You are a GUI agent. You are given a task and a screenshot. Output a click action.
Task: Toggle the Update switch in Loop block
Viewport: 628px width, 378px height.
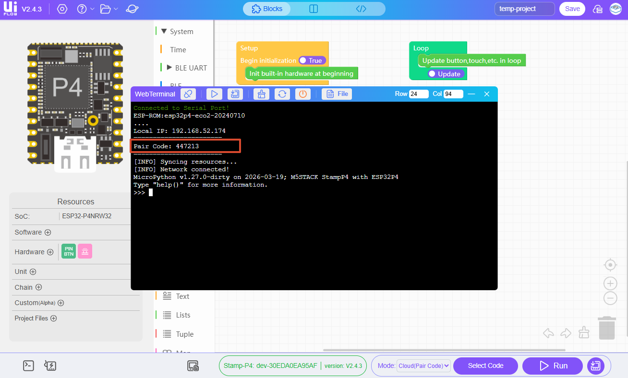click(x=445, y=74)
